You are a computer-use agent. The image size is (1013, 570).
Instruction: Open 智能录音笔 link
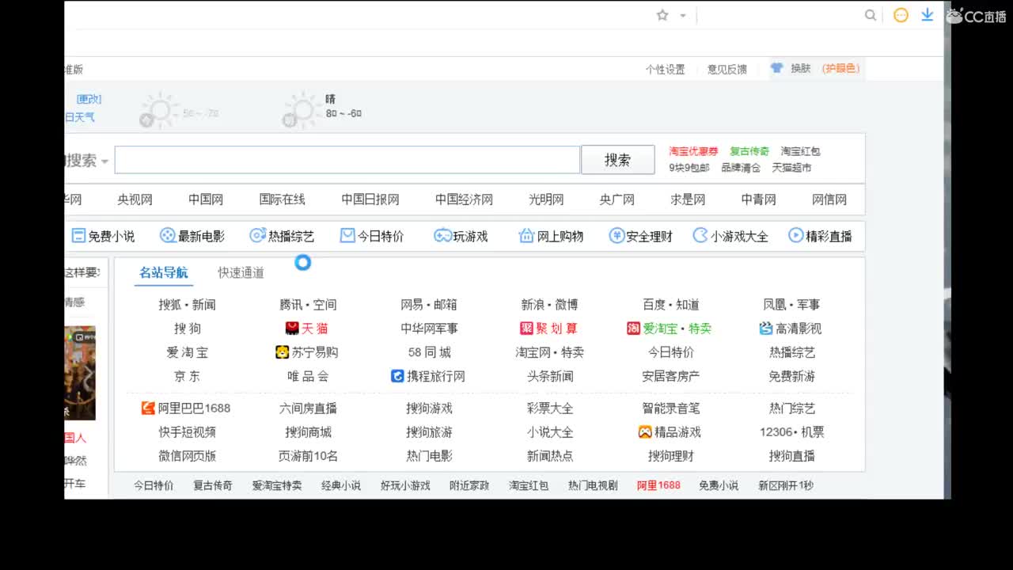click(671, 408)
